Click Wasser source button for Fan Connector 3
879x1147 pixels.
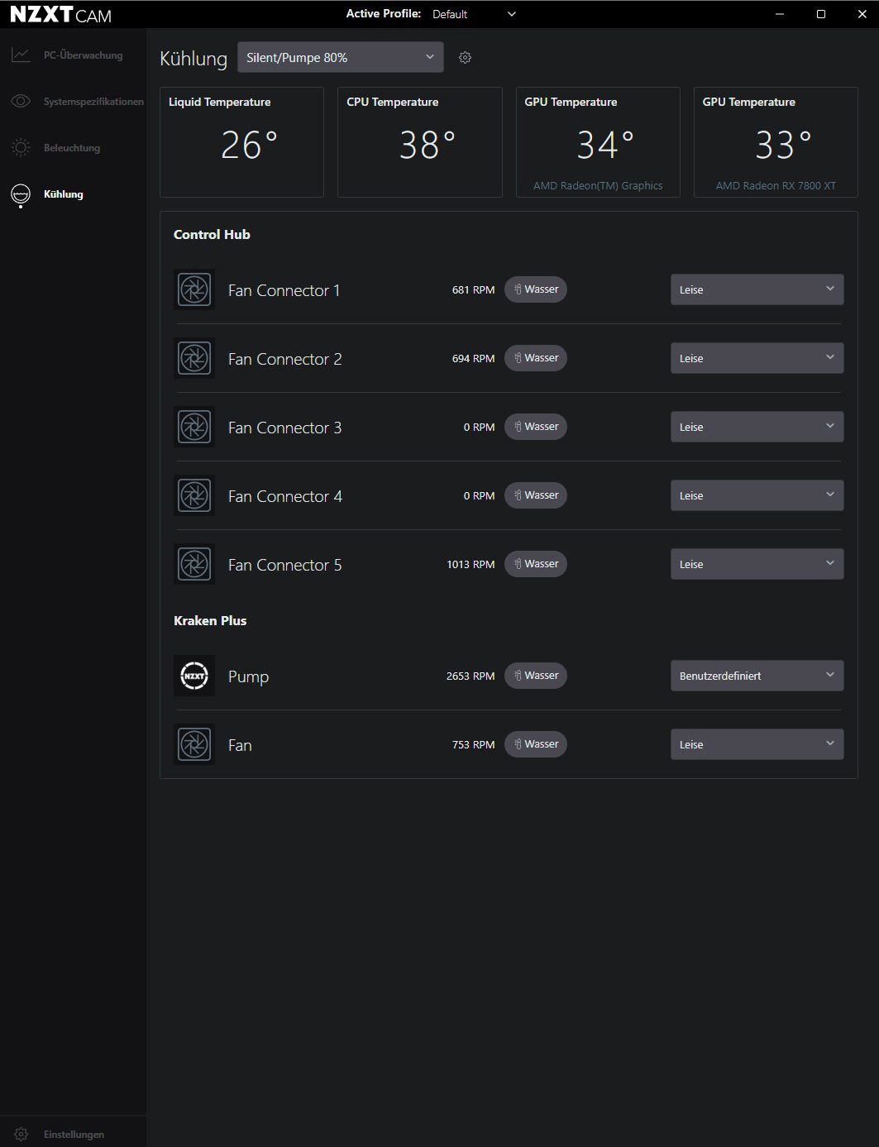536,427
